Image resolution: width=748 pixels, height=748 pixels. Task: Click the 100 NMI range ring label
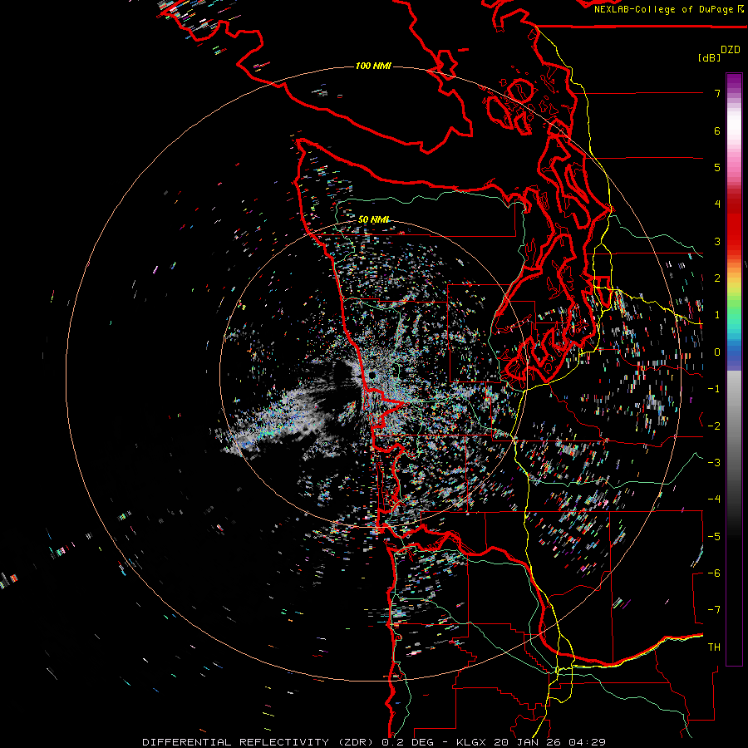pyautogui.click(x=373, y=66)
